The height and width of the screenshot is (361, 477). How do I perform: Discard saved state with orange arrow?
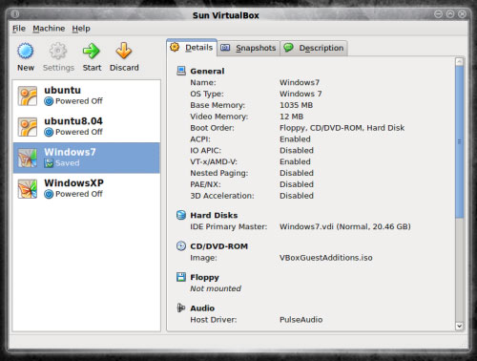click(x=124, y=51)
